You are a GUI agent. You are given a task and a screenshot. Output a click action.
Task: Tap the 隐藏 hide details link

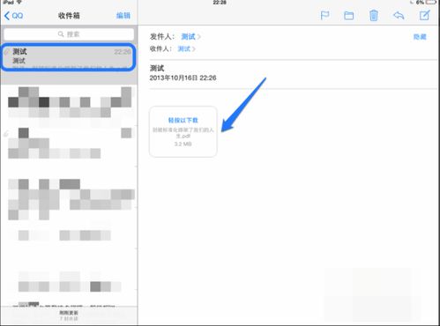coord(420,37)
